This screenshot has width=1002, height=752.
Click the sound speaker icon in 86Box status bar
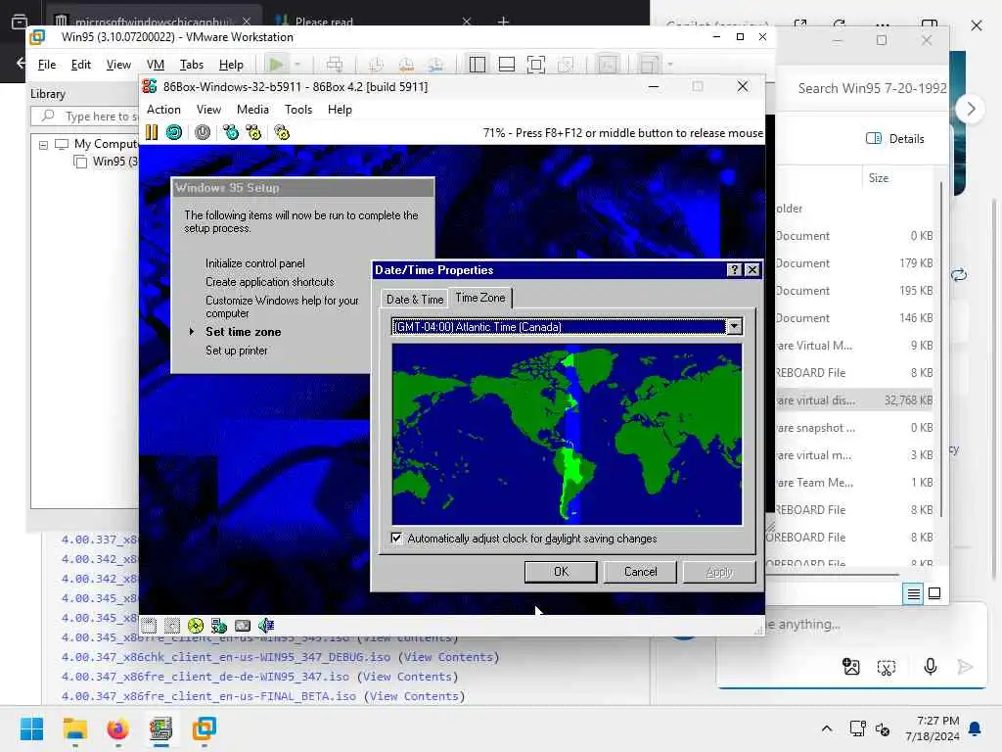click(266, 626)
